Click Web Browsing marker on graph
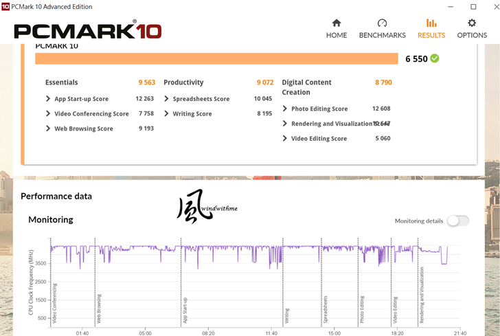Viewport: 500px width, 336px height. click(x=99, y=309)
